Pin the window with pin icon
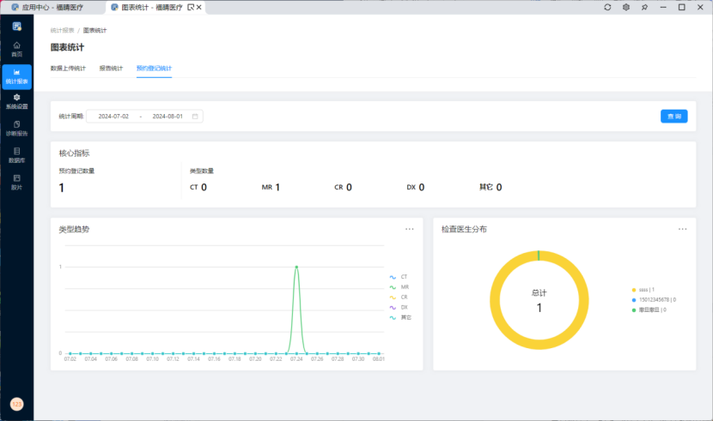This screenshot has height=421, width=713. pyautogui.click(x=644, y=7)
